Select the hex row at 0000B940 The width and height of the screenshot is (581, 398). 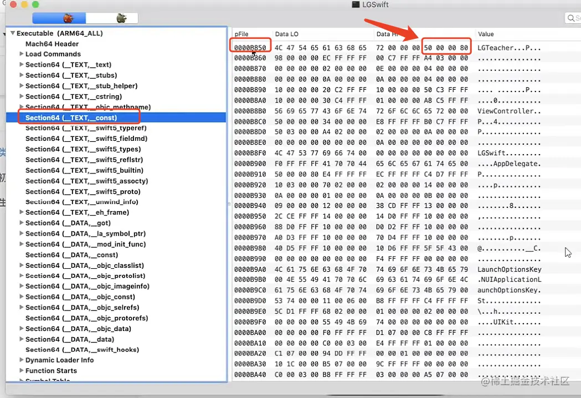click(407, 206)
